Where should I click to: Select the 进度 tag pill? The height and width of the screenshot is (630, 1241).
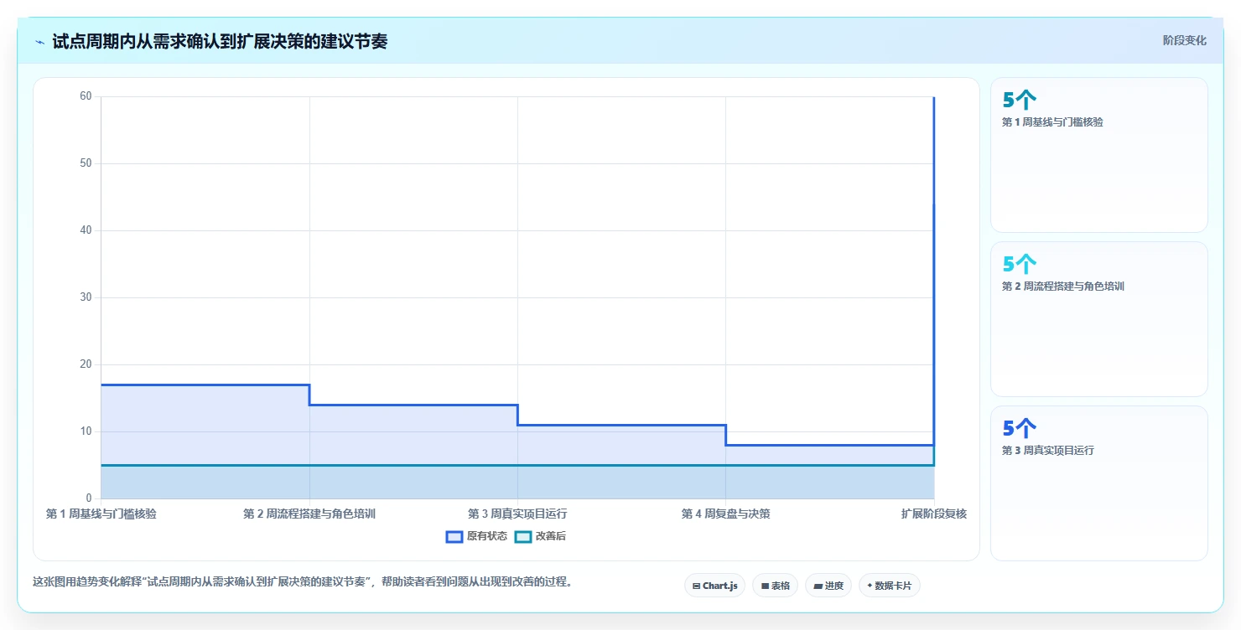[x=828, y=586]
